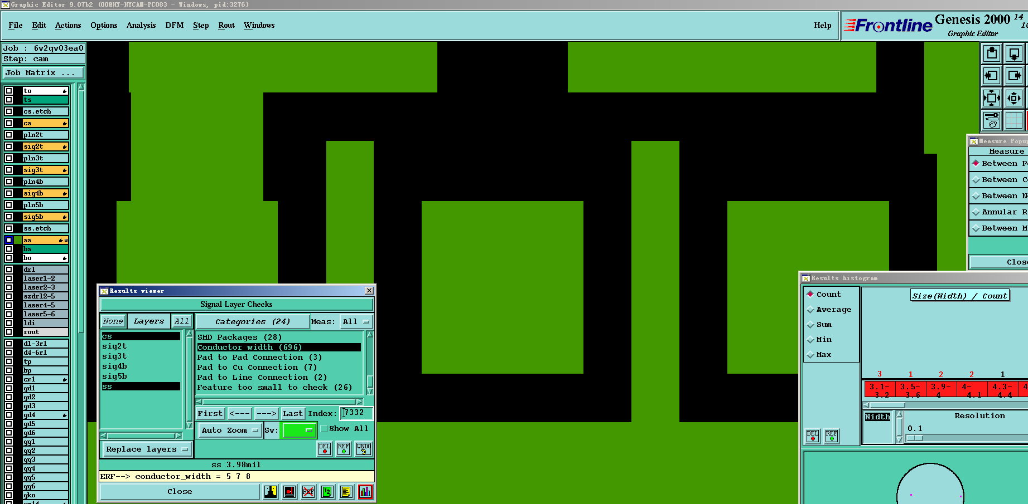Screen dimensions: 1028x504
Task: Open the Rout menu
Action: tap(226, 25)
